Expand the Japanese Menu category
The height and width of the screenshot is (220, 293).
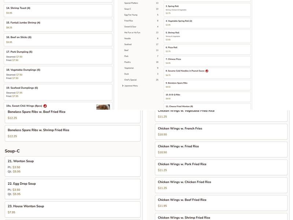point(131,86)
